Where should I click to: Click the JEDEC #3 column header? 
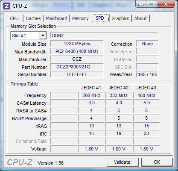[x=146, y=88]
